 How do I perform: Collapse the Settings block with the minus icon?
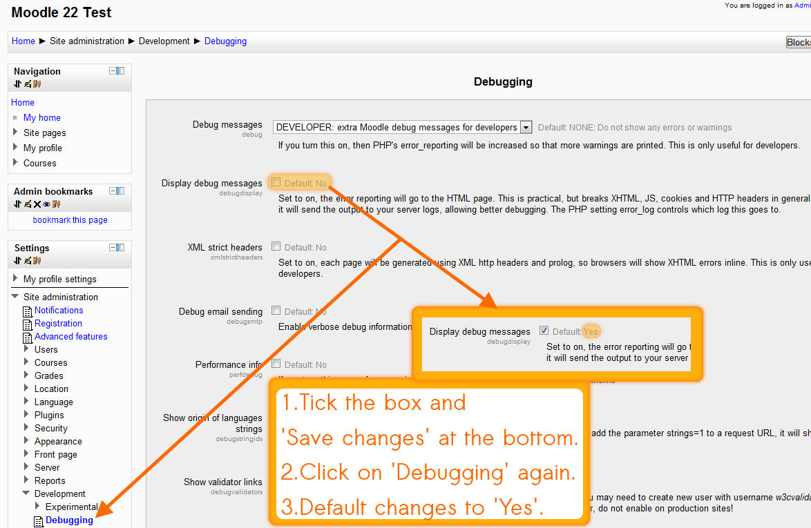[112, 248]
